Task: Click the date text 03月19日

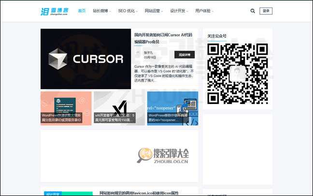Action: point(150,58)
